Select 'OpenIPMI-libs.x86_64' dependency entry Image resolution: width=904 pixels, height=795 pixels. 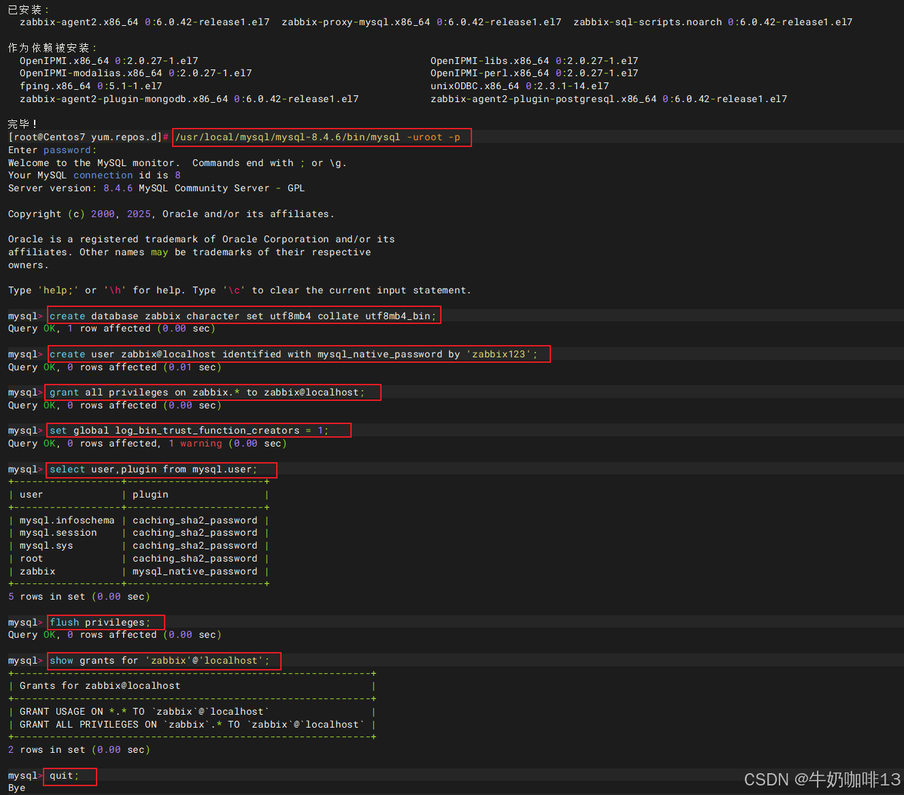pos(534,61)
